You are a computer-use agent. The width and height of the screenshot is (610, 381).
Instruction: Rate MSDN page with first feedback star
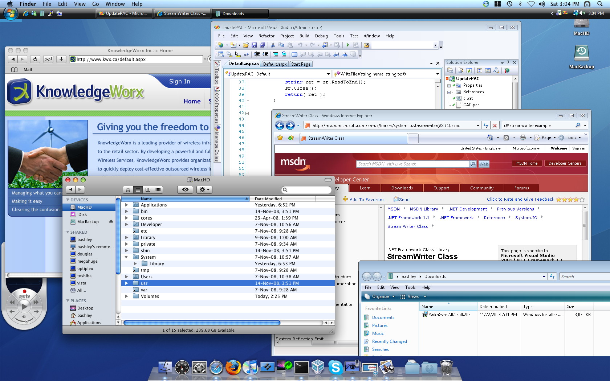[558, 199]
